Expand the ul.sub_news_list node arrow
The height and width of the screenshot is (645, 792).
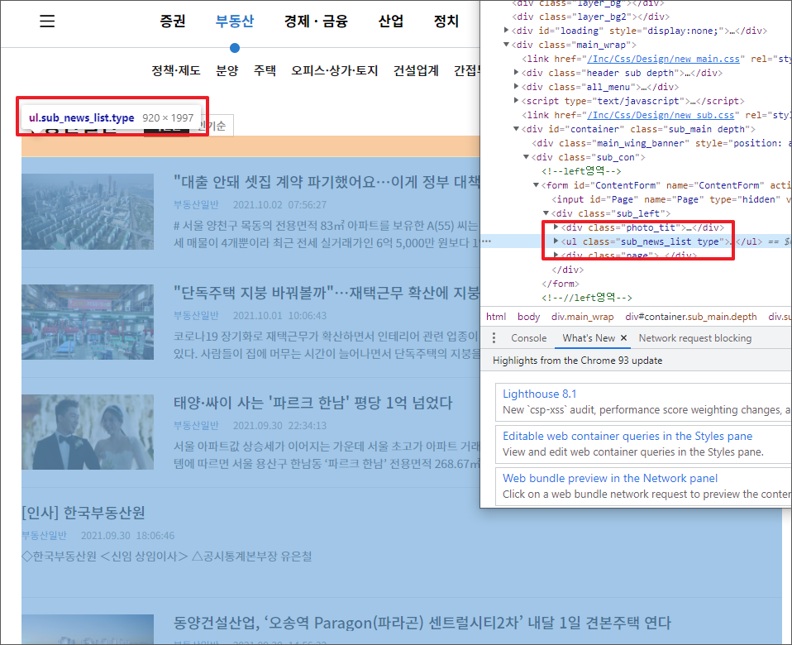coord(556,241)
